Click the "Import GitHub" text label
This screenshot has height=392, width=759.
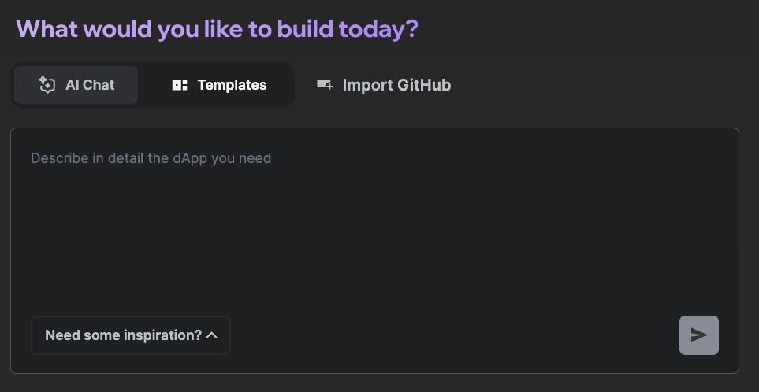click(x=396, y=85)
